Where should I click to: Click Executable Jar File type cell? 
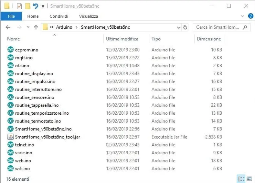coord(169,137)
